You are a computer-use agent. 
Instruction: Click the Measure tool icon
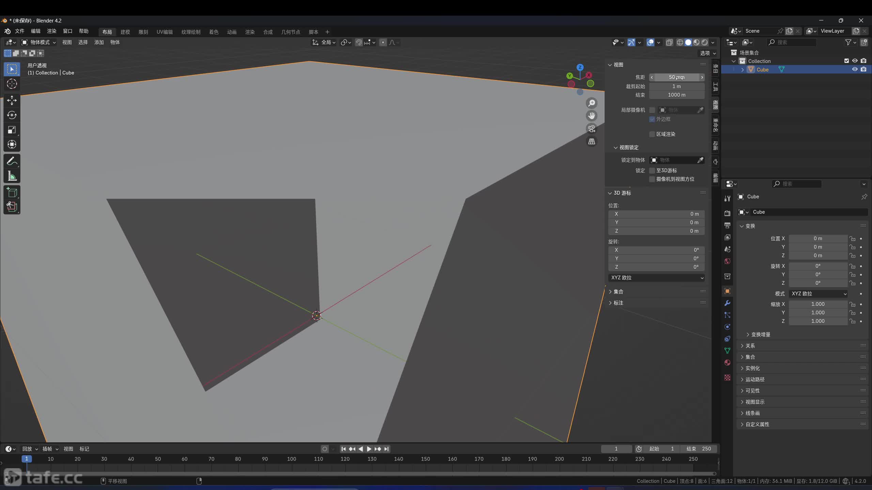coord(11,175)
